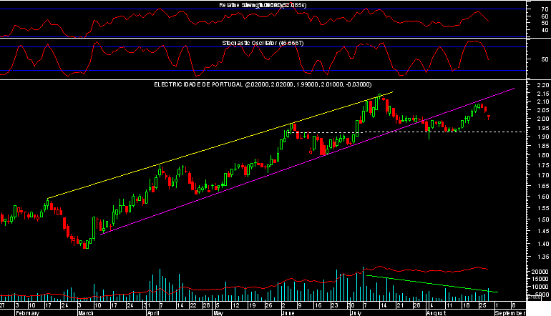Click the 2.20 price axis label

(x=543, y=85)
